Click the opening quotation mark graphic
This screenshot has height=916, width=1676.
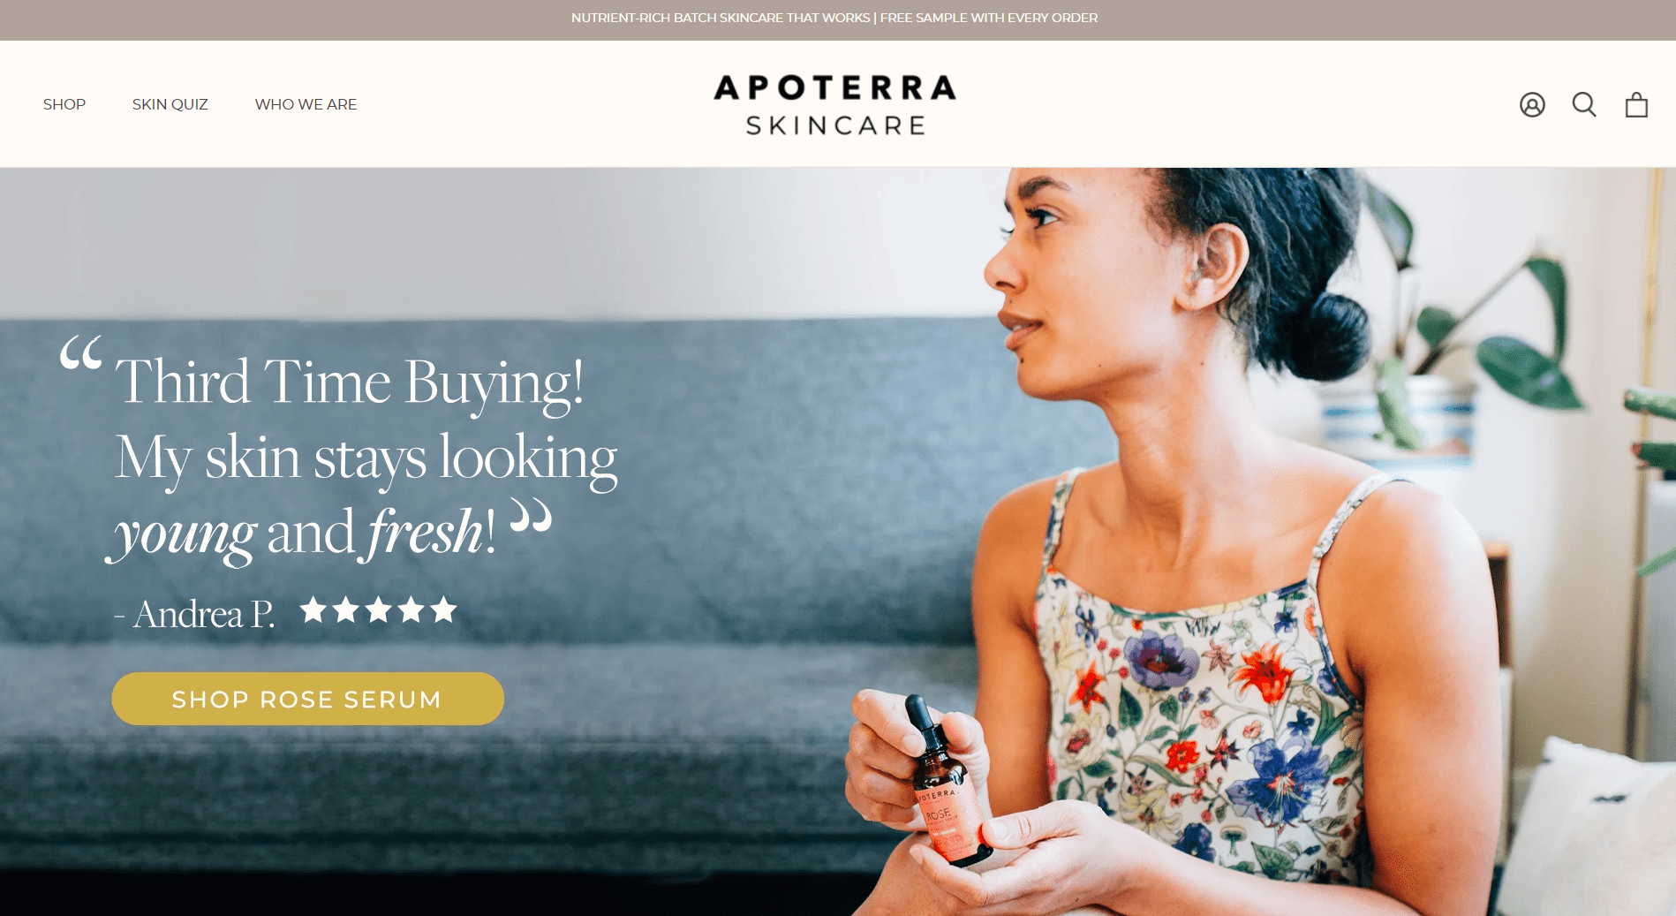pyautogui.click(x=80, y=354)
